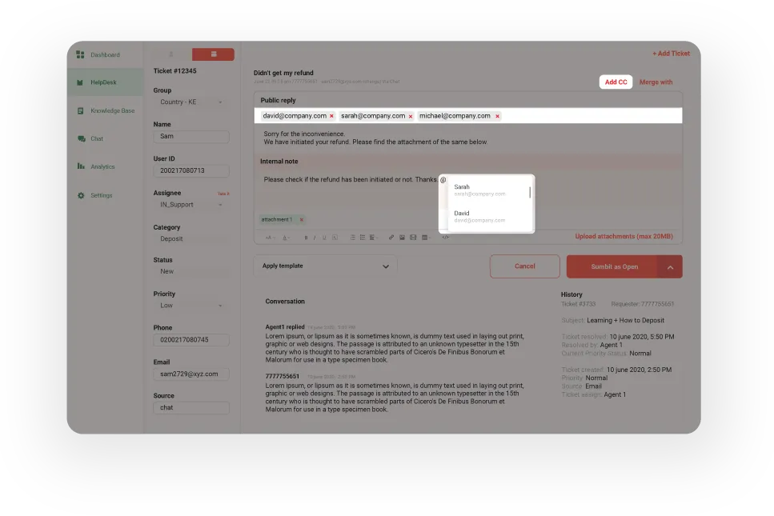
Task: Open the code view with the </> icon
Action: coord(444,237)
